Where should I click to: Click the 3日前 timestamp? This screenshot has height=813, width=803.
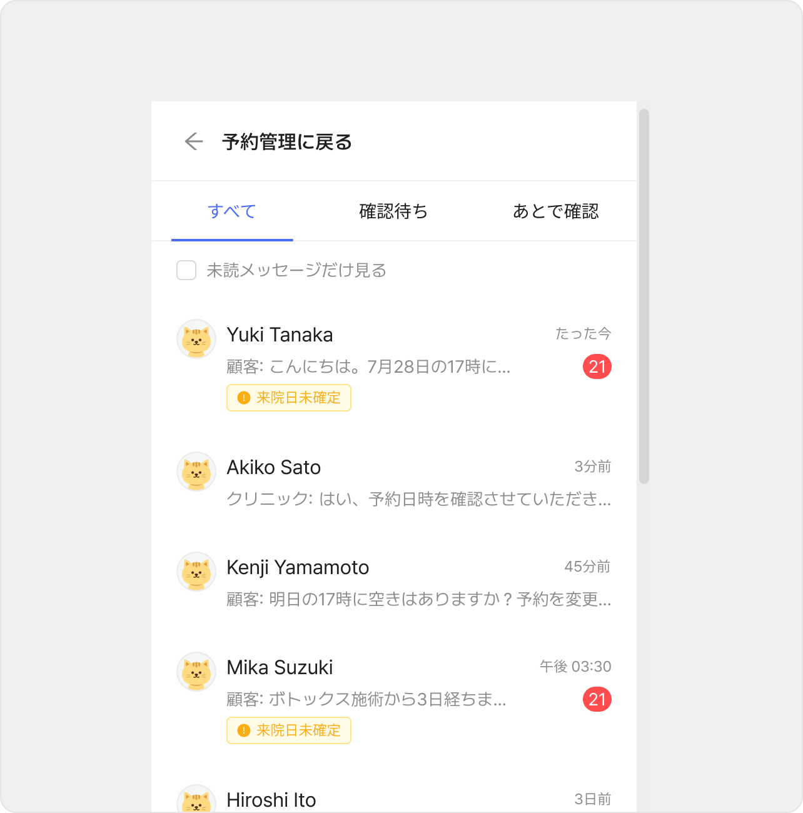tap(593, 799)
